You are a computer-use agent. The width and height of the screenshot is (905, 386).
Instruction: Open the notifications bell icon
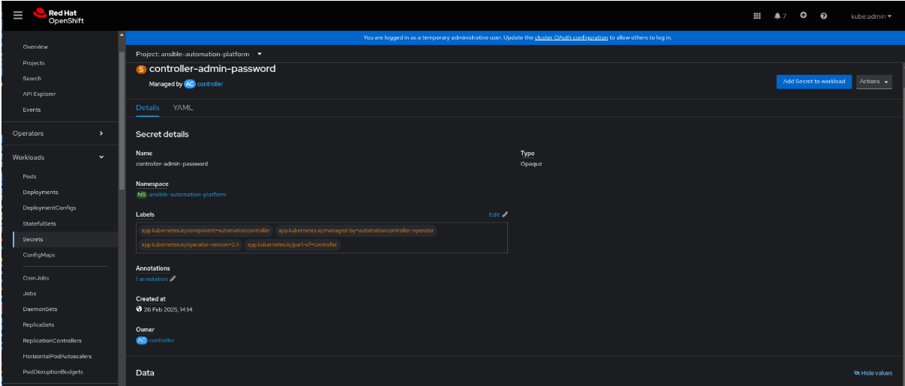tap(780, 16)
